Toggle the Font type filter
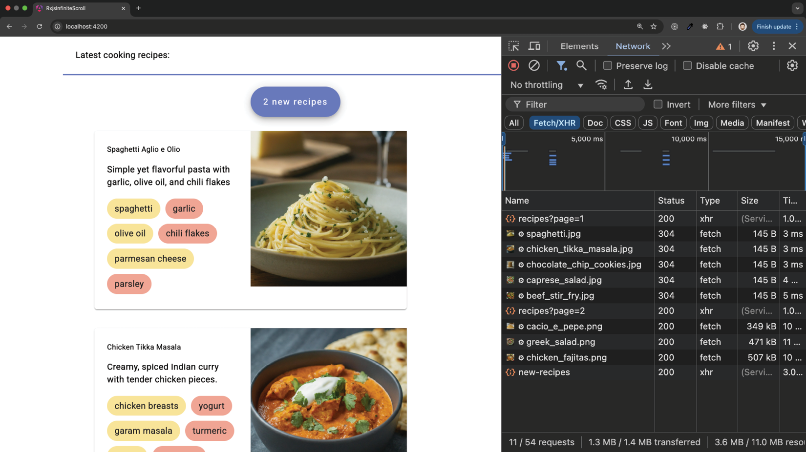This screenshot has height=452, width=806. [673, 123]
